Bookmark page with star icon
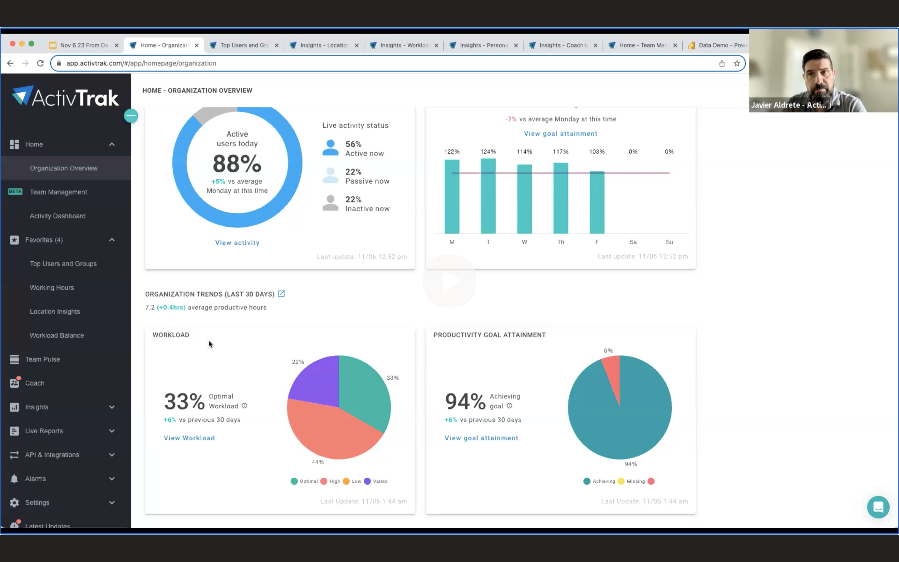The image size is (899, 562). (737, 63)
